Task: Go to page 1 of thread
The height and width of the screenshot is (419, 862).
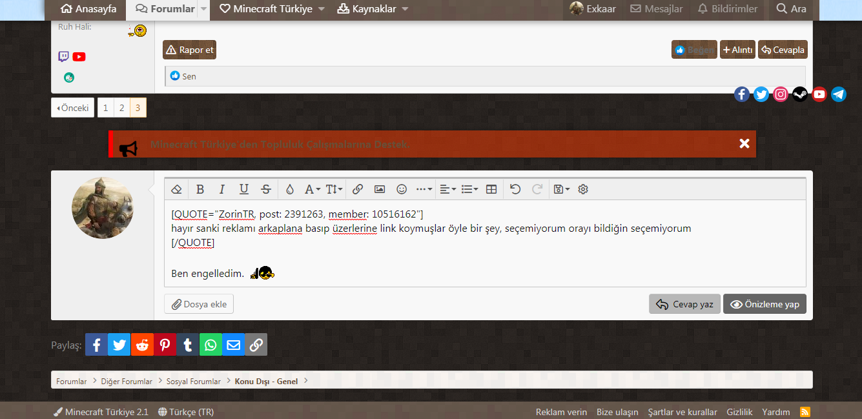Action: [105, 108]
